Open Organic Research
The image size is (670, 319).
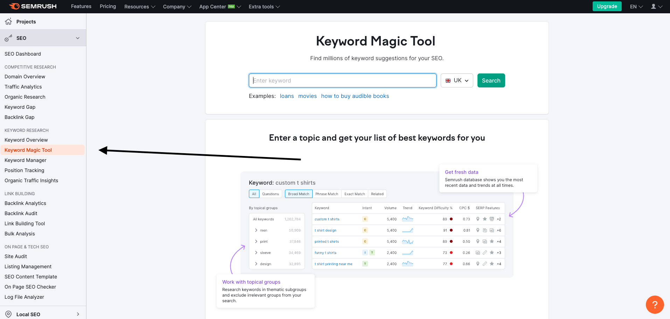[x=25, y=97]
